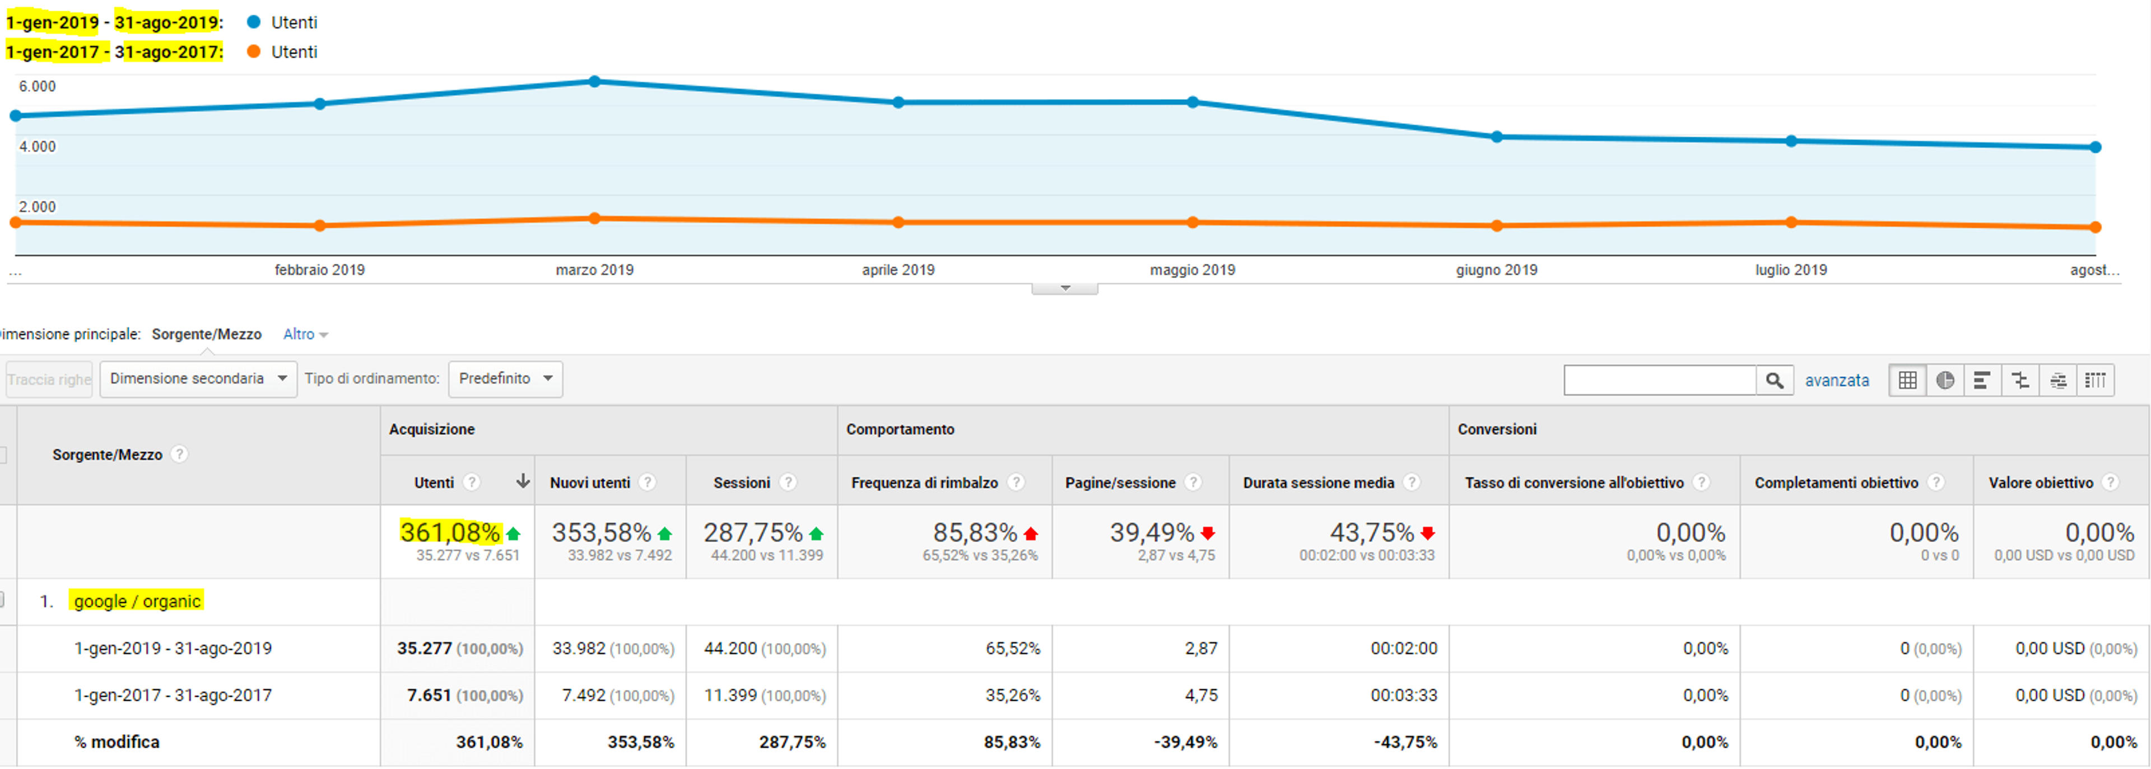Open the Dimensione secondaria dropdown

pyautogui.click(x=199, y=379)
